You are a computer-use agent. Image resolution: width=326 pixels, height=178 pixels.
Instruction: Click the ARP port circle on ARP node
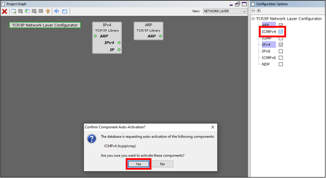coord(160,36)
